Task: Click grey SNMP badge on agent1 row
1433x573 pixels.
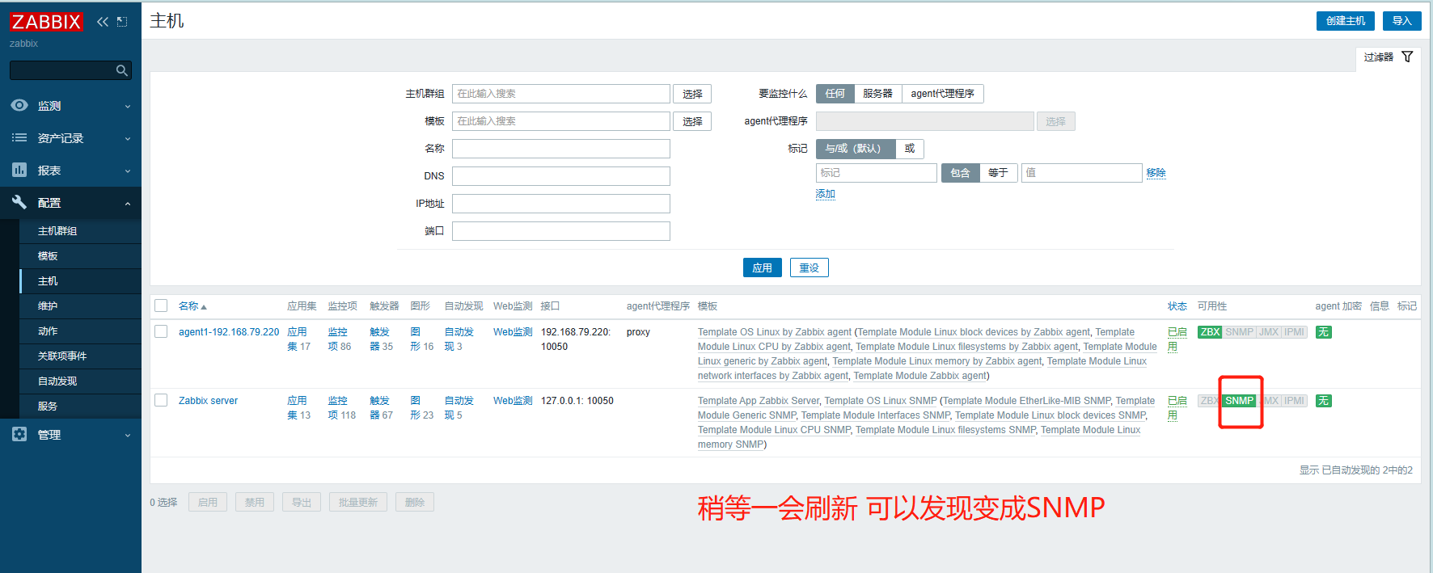Action: click(x=1239, y=332)
